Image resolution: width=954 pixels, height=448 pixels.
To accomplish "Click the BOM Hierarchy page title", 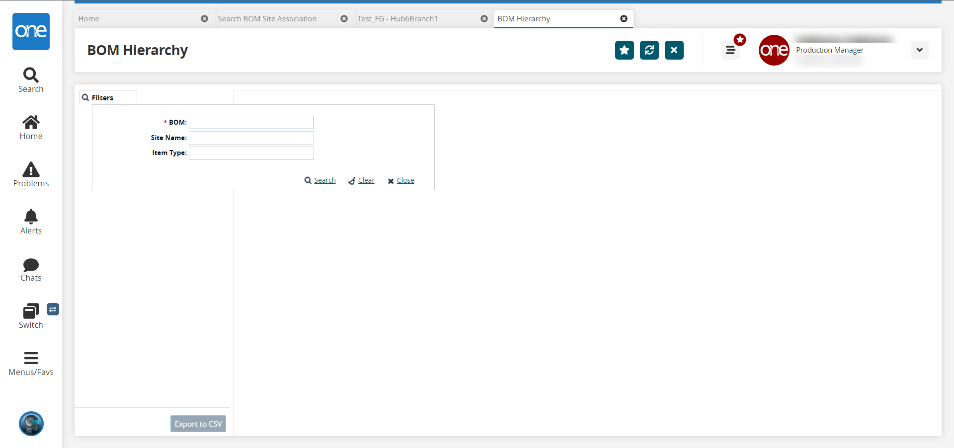I will [x=138, y=50].
